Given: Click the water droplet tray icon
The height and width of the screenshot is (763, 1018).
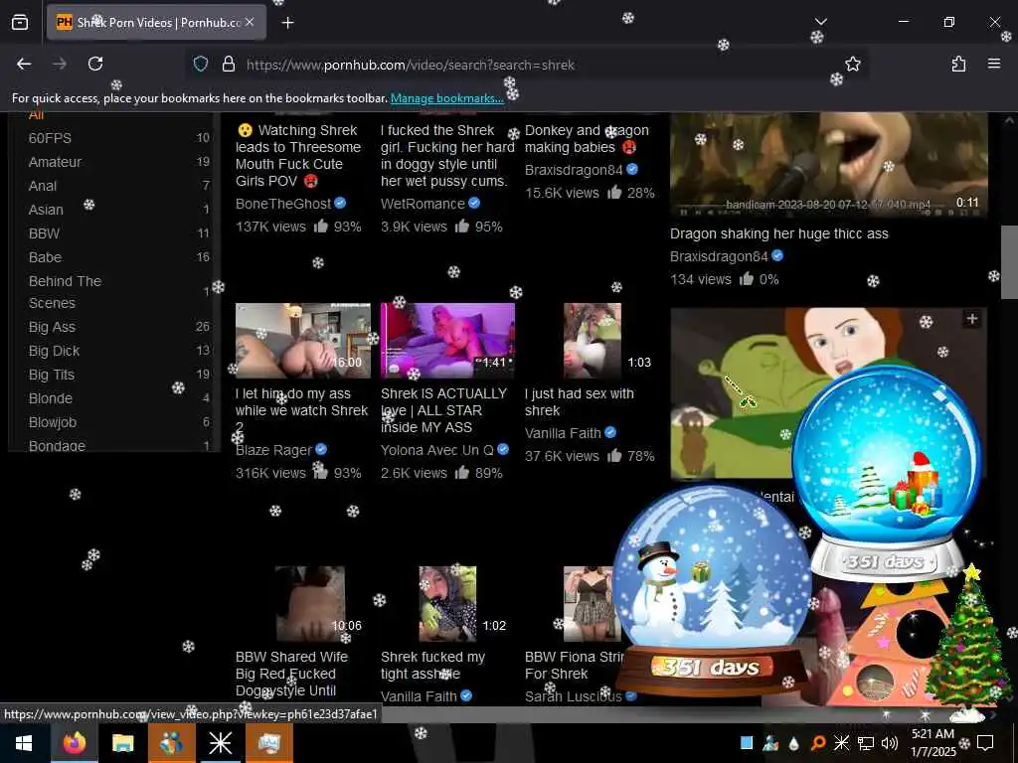Looking at the screenshot, I should tap(794, 743).
